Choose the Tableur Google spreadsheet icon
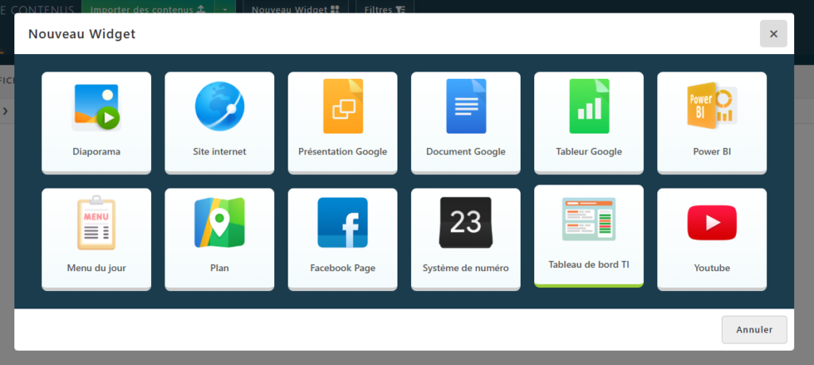 click(589, 107)
